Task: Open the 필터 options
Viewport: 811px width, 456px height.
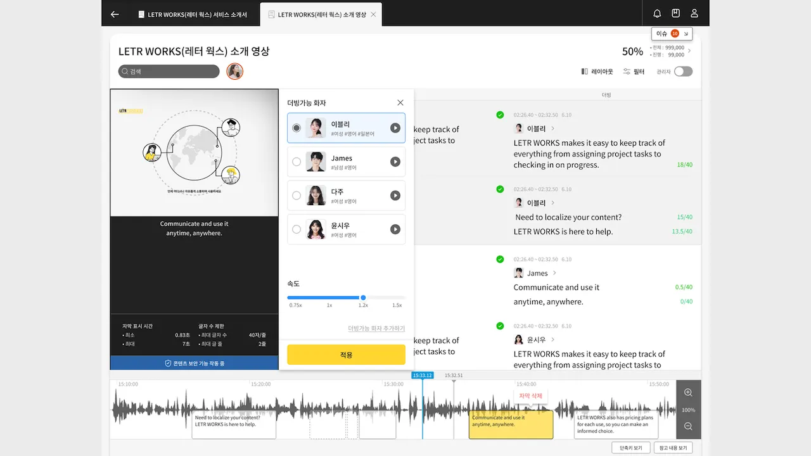Action: 634,72
